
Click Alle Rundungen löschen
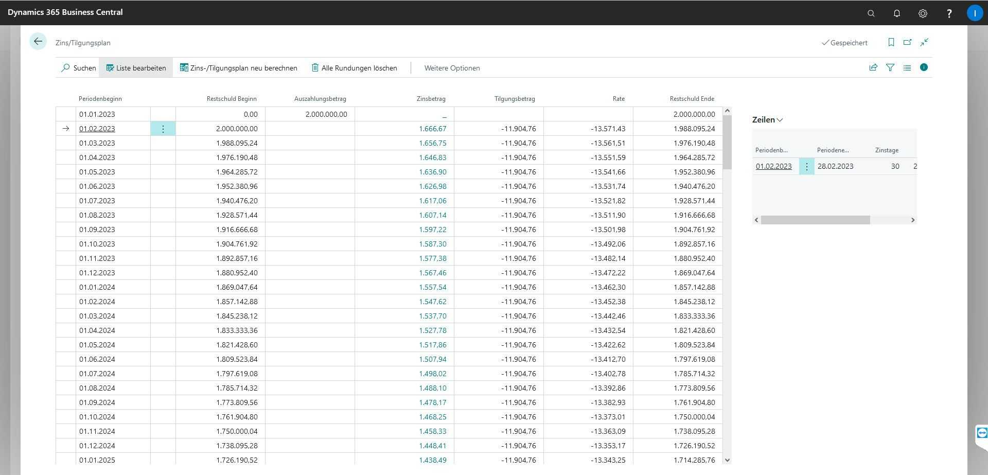354,68
